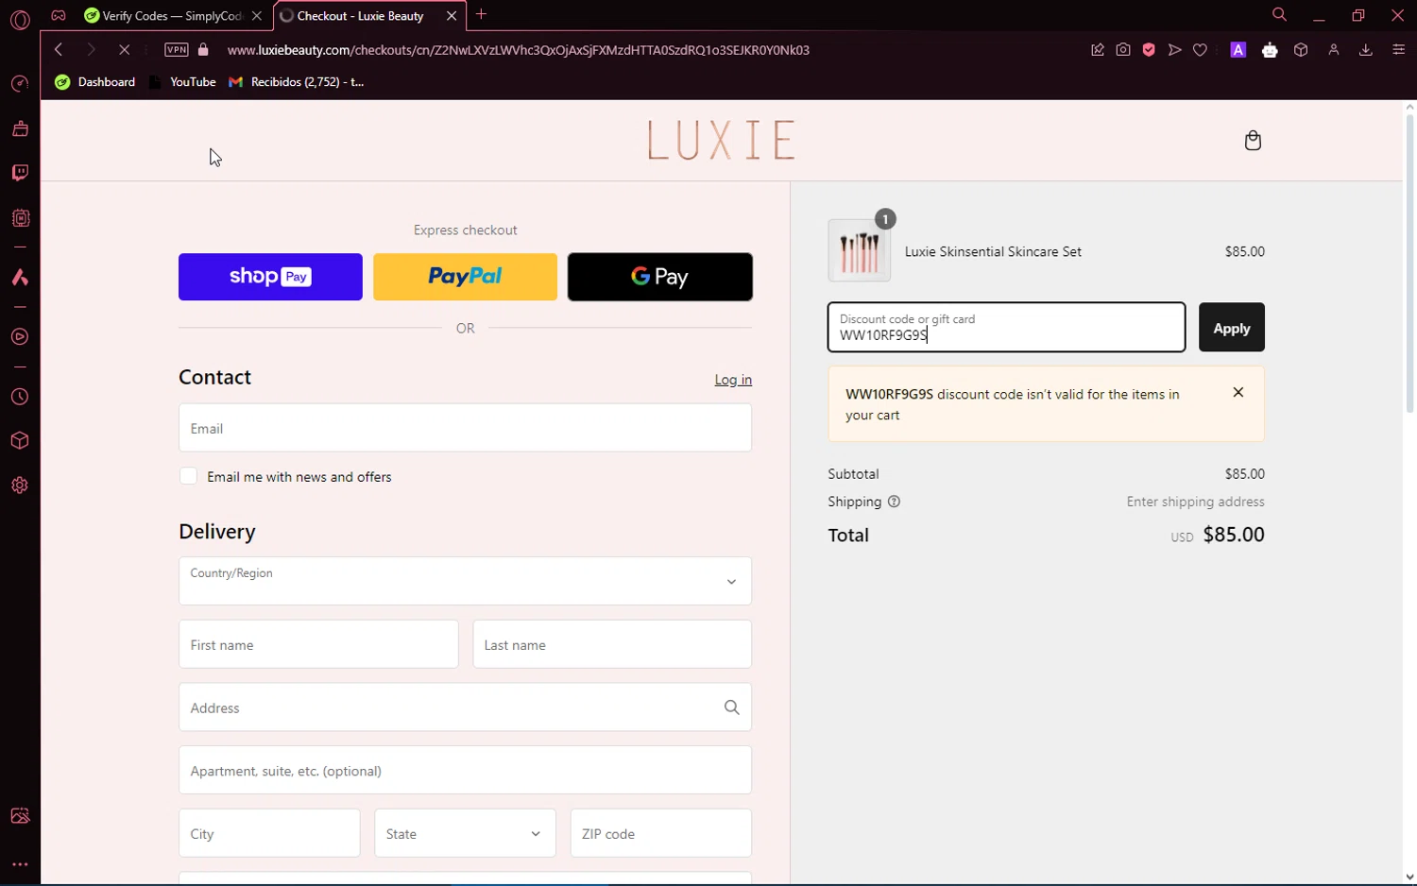The width and height of the screenshot is (1417, 886).
Task: Click the Discount code or gift card field
Action: 1006,328
